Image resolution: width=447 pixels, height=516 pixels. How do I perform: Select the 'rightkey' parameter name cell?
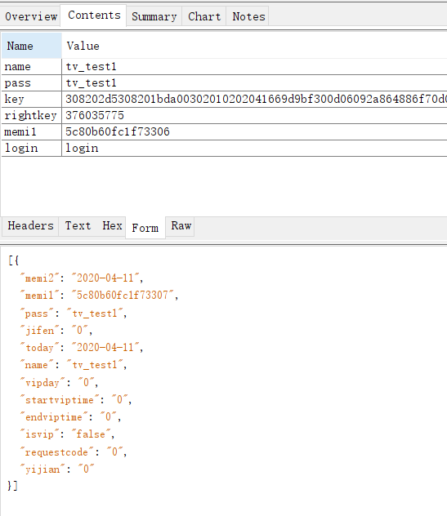[32, 115]
